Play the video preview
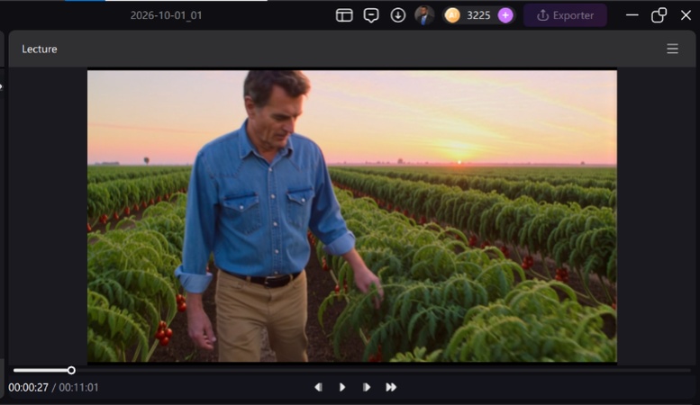Image resolution: width=700 pixels, height=405 pixels. [x=342, y=387]
